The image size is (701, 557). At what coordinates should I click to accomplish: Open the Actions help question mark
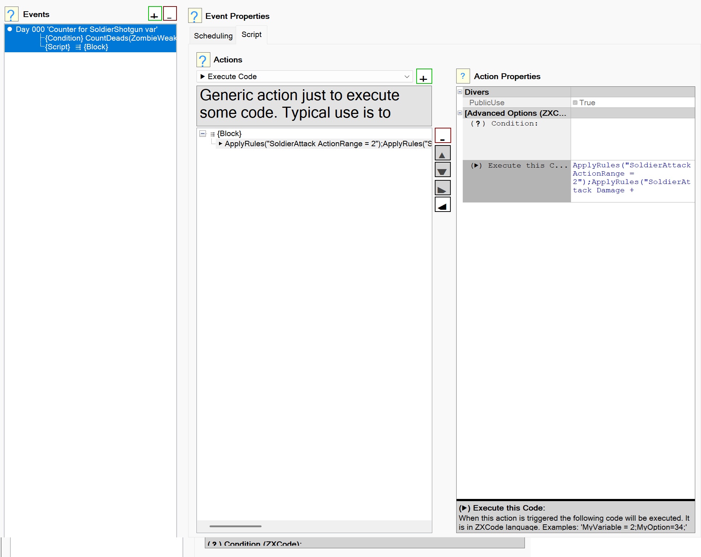click(203, 60)
